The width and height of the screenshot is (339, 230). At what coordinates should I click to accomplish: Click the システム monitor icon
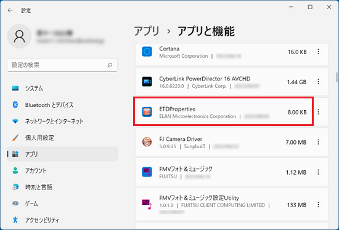coord(15,88)
